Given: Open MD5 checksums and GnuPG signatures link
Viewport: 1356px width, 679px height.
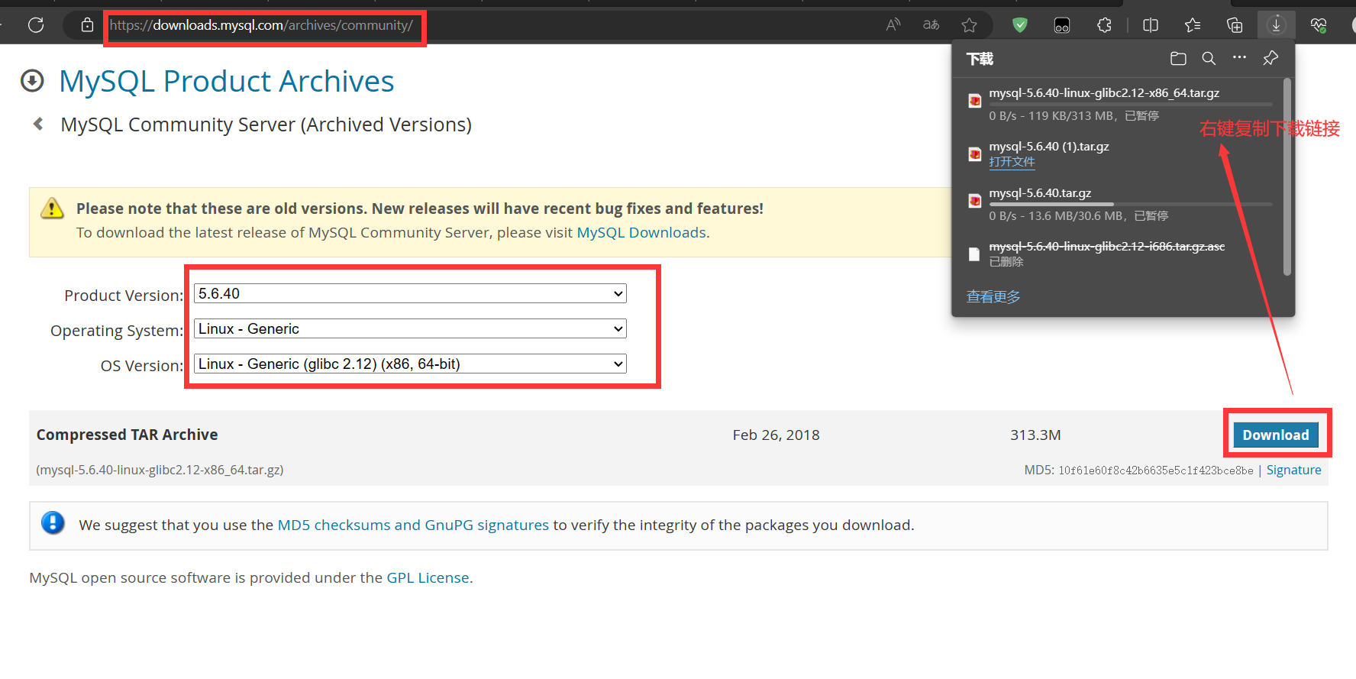Looking at the screenshot, I should [x=413, y=525].
